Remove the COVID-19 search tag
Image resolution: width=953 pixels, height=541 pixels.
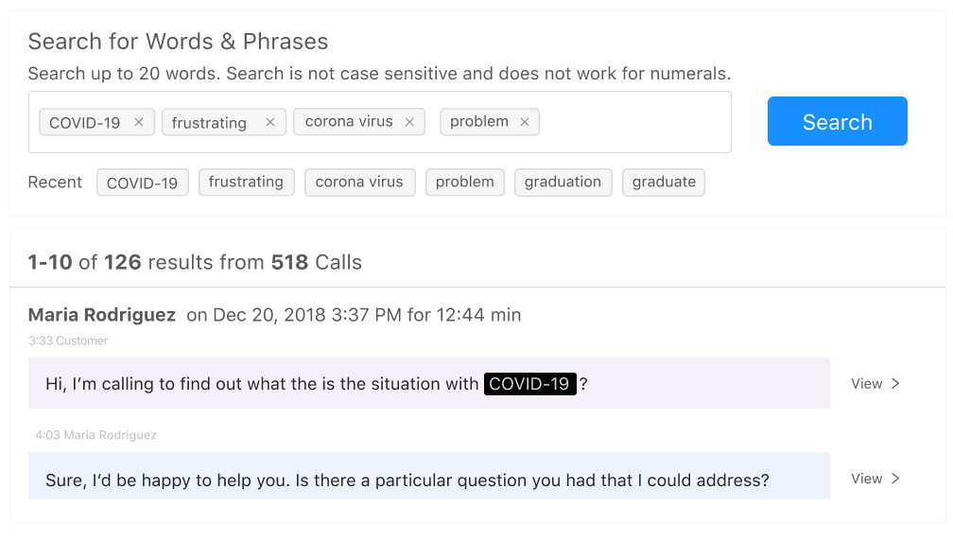coord(139,122)
